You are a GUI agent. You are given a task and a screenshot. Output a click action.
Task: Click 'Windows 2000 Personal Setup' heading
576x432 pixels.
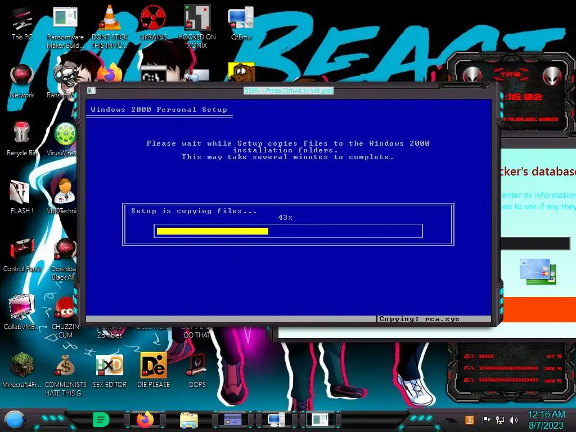coord(159,110)
